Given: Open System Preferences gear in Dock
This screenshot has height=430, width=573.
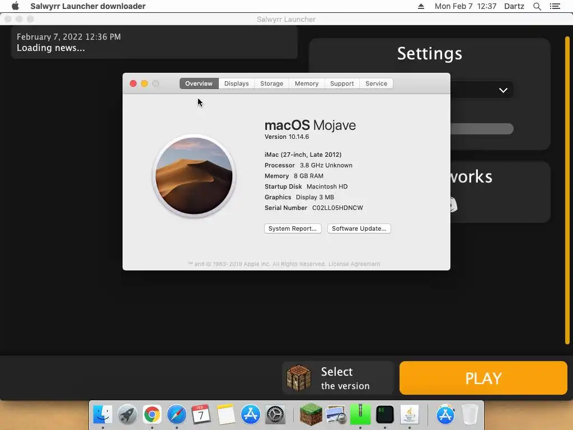Looking at the screenshot, I should pyautogui.click(x=275, y=415).
